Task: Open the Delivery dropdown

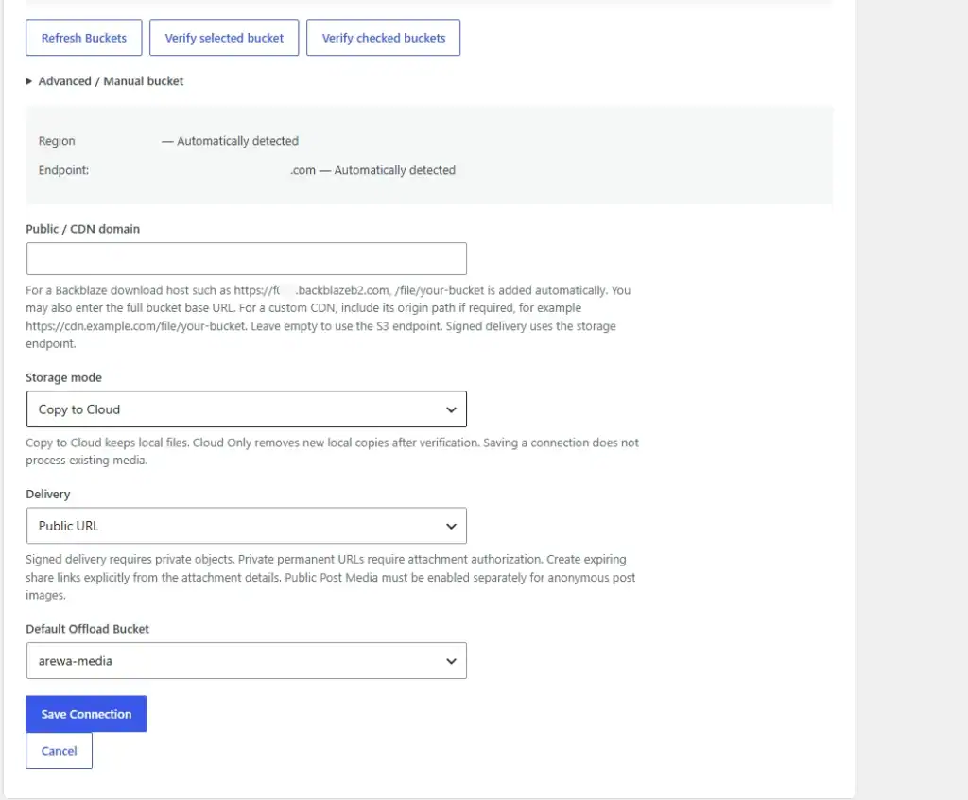Action: 247,526
